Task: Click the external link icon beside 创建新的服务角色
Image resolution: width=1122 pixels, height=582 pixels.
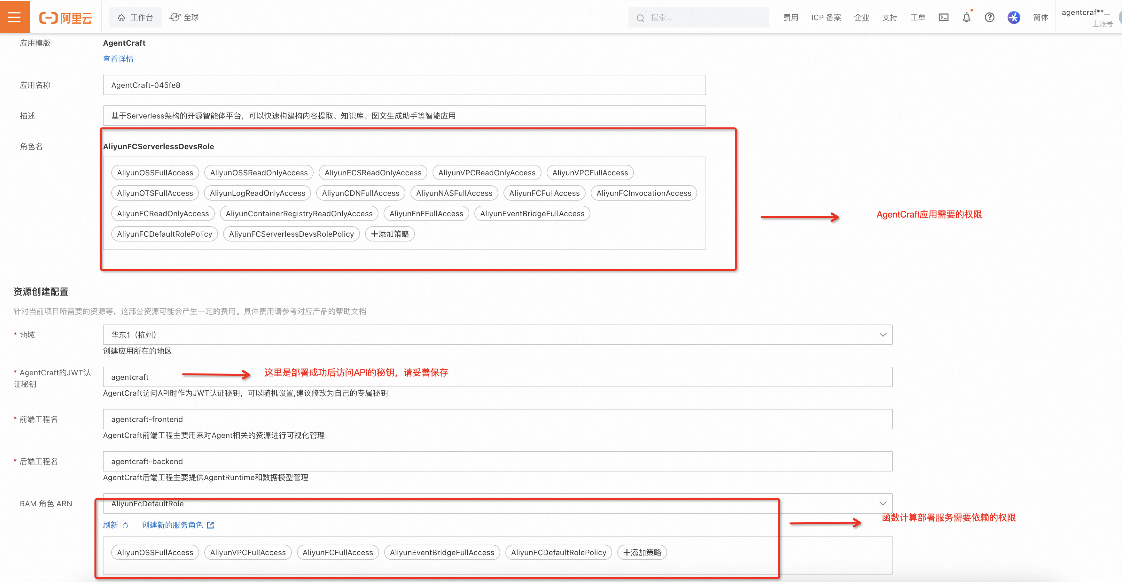Action: (x=211, y=525)
